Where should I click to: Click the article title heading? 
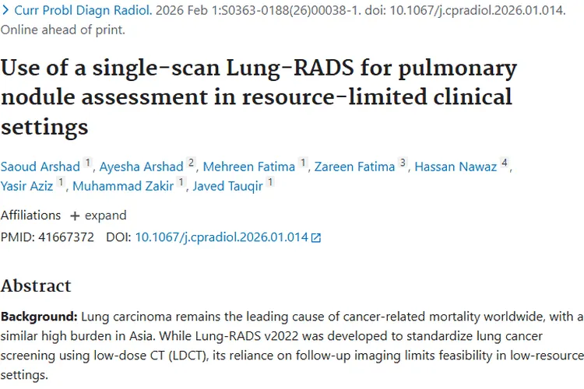point(257,96)
